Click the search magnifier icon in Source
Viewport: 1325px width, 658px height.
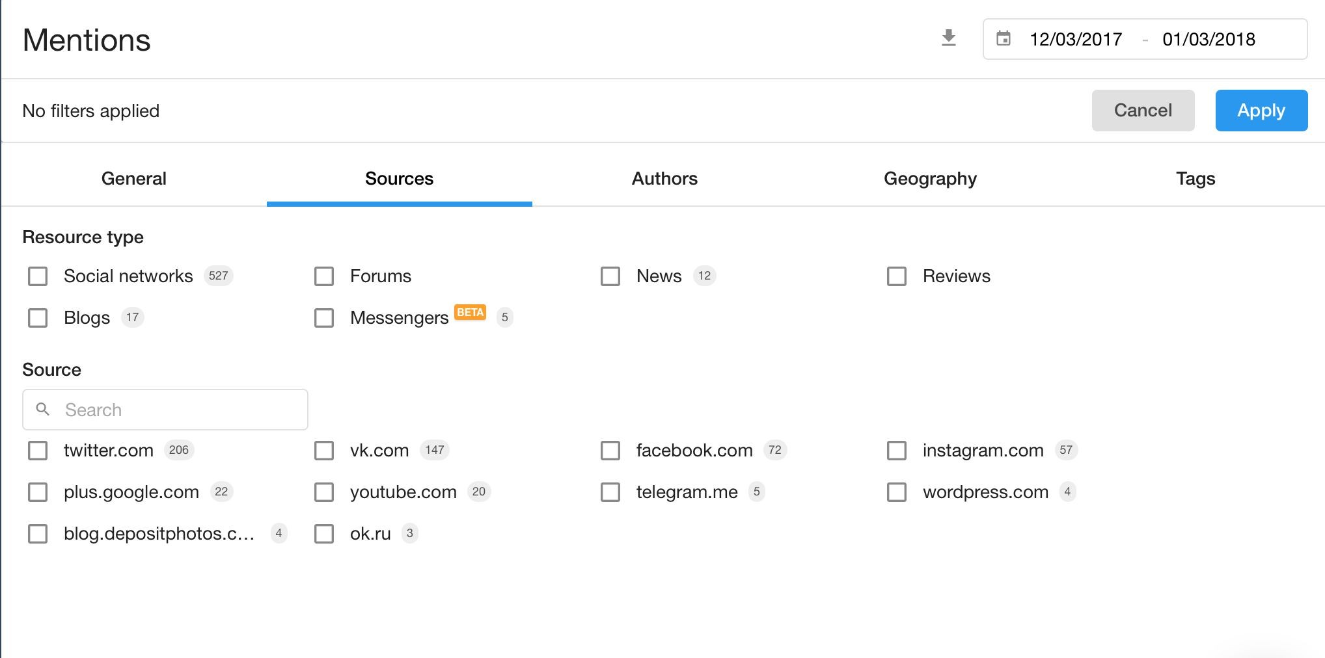pos(43,409)
